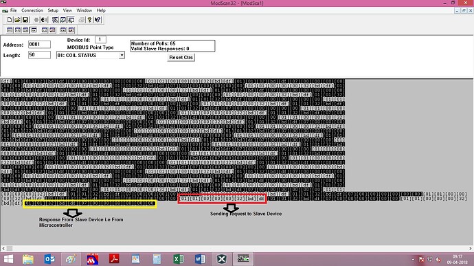This screenshot has height=266, width=474.
Task: Select the first display format button in second toolbar
Action: 10,30
